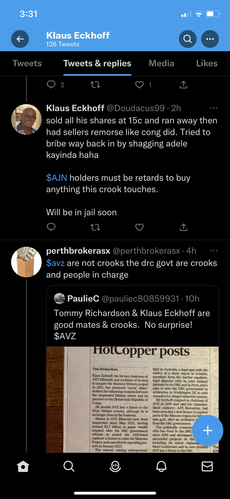This screenshot has width=230, height=499.
Task: Open the header more options menu
Action: point(210,39)
